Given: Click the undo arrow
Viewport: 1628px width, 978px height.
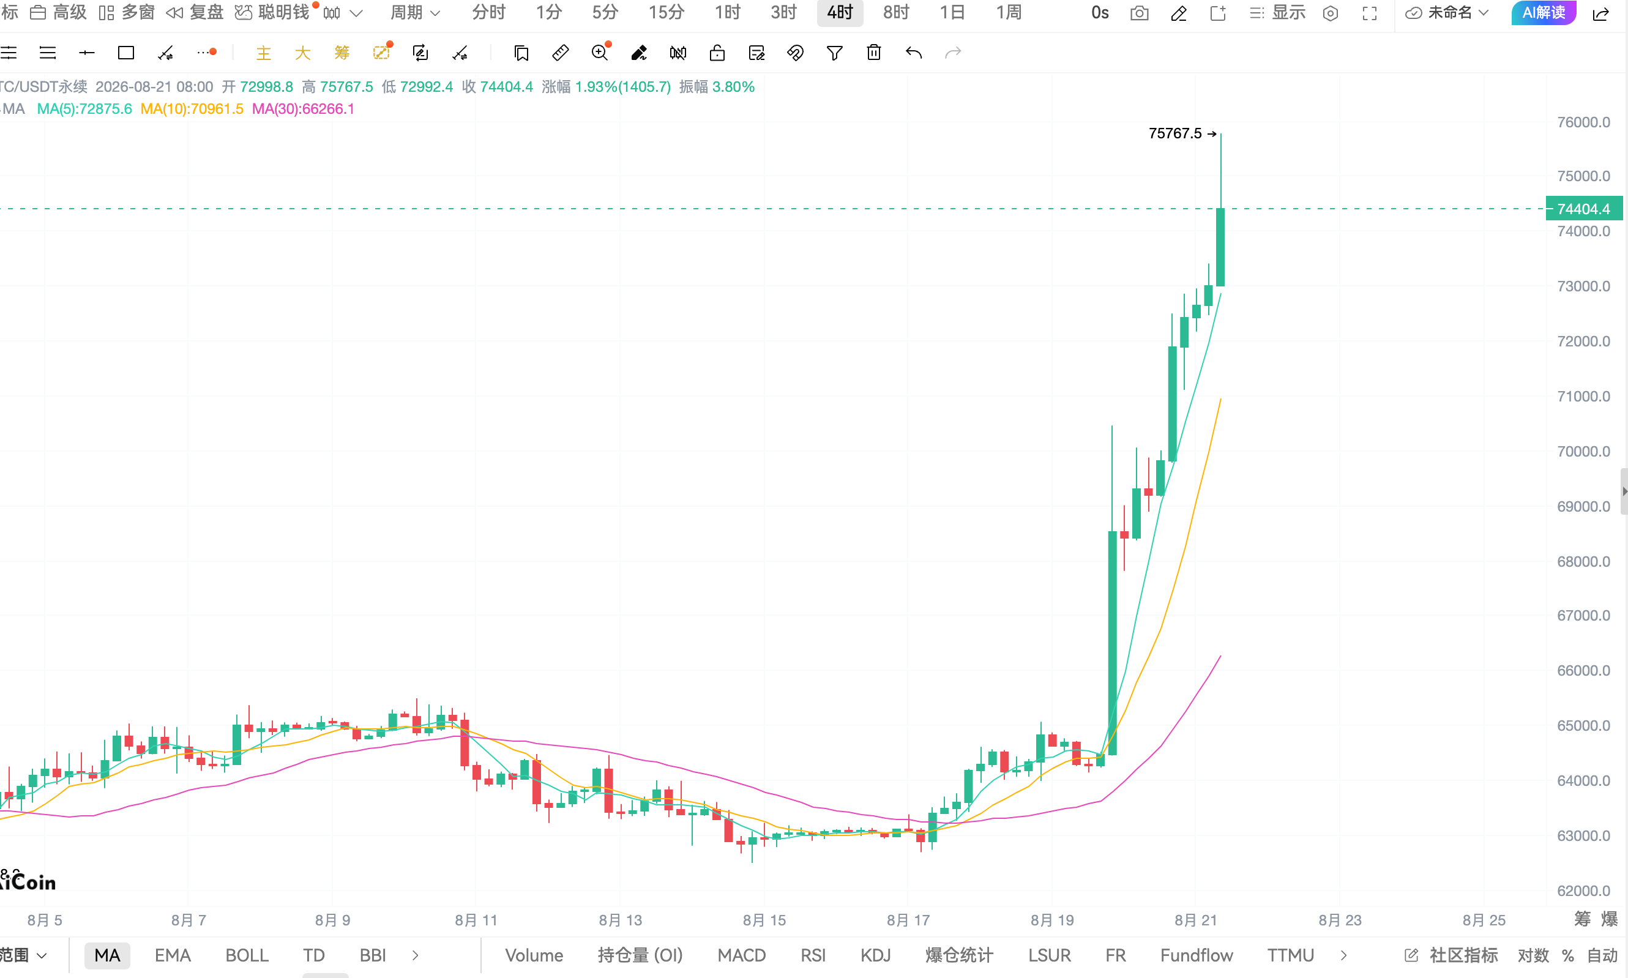Looking at the screenshot, I should coord(913,53).
